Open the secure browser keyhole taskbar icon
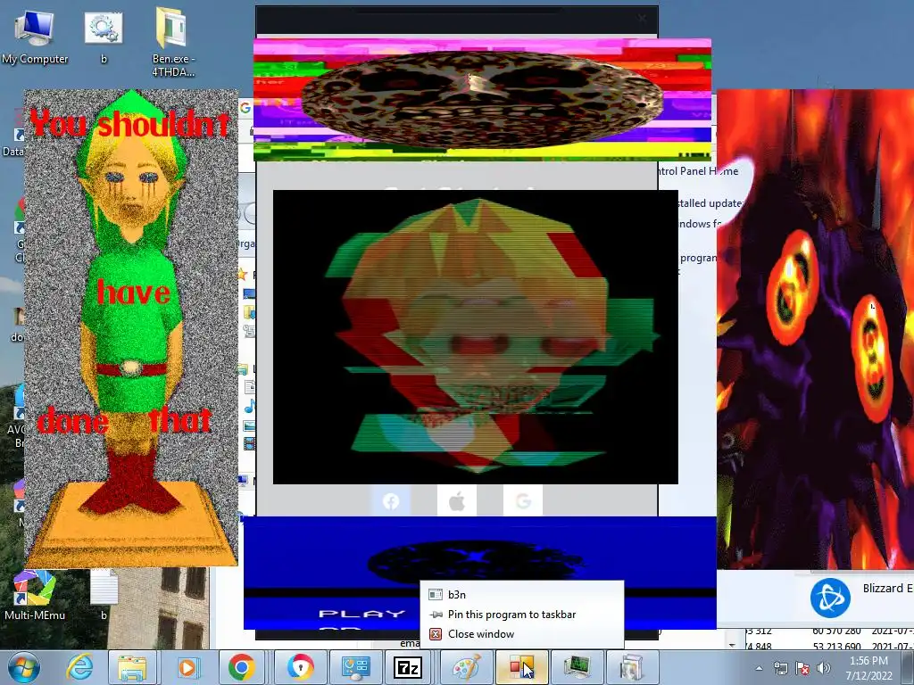Screen dimensions: 914x685 coord(299,667)
